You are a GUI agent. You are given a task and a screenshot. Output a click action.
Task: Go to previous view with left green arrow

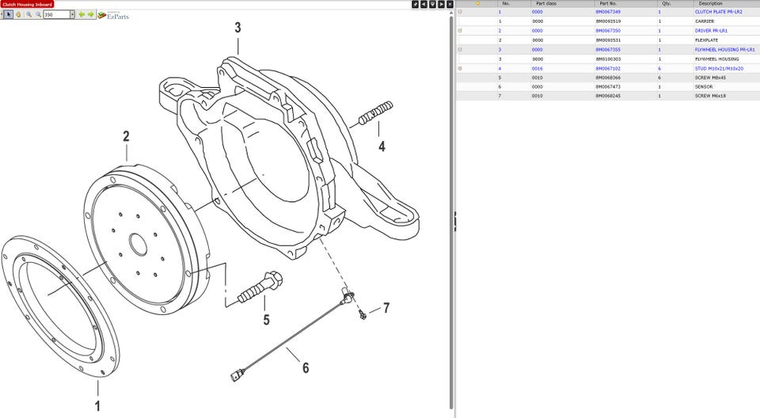tap(82, 14)
